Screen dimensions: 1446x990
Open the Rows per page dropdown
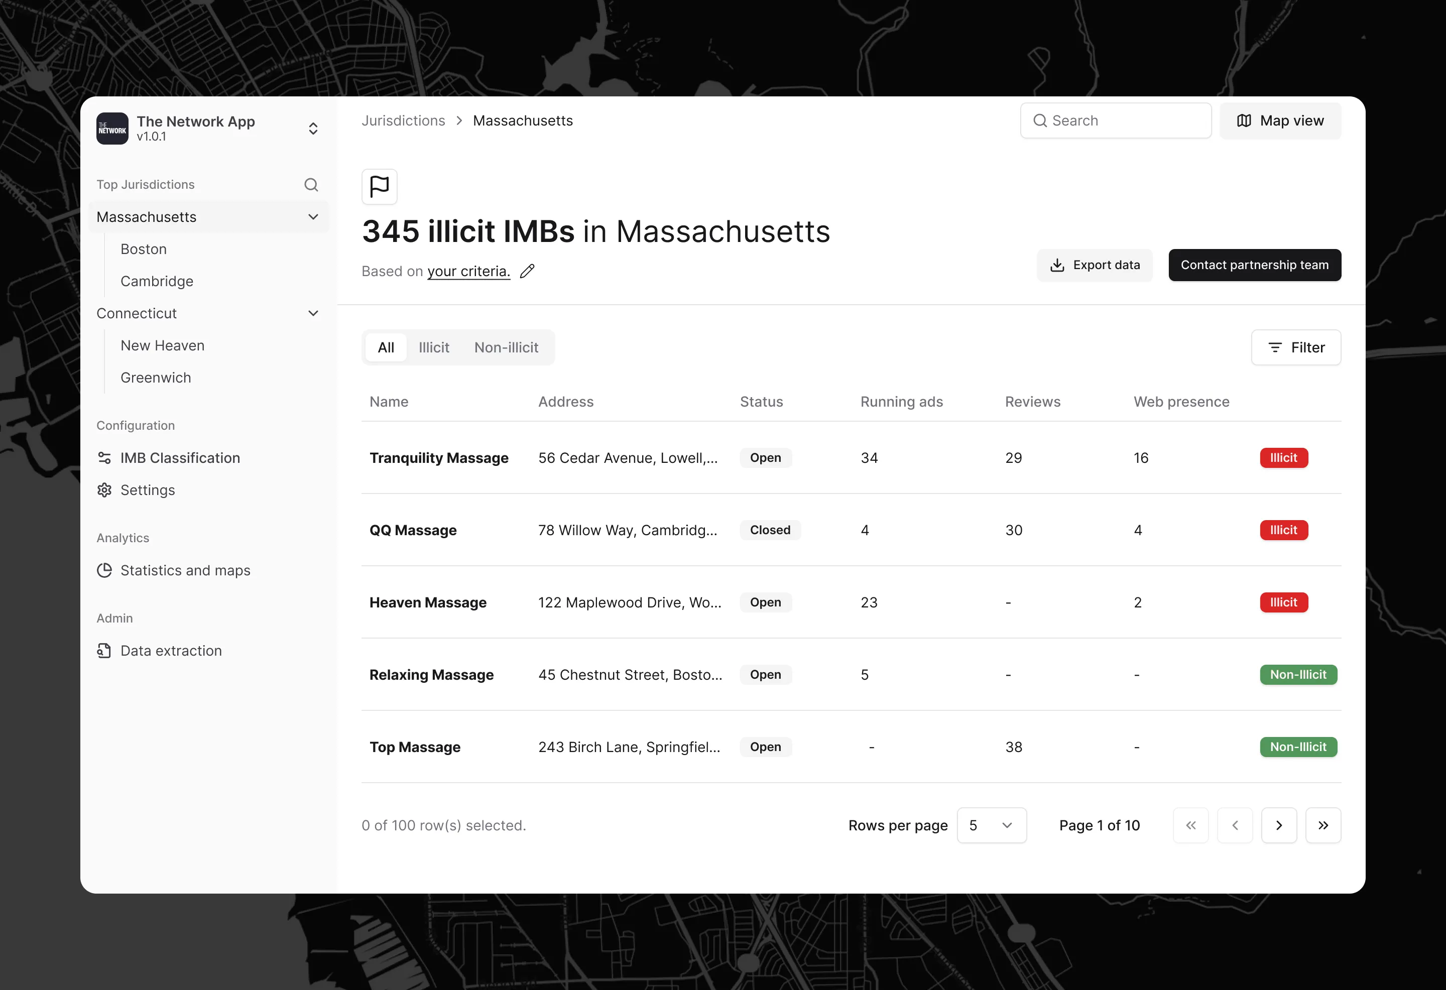pos(991,825)
